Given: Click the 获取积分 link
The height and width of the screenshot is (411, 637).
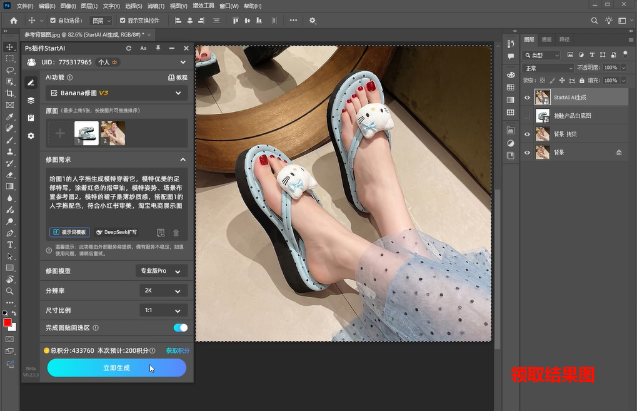Looking at the screenshot, I should (x=177, y=350).
